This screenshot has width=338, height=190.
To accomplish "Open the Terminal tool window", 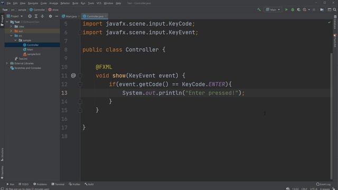I will tap(58, 184).
